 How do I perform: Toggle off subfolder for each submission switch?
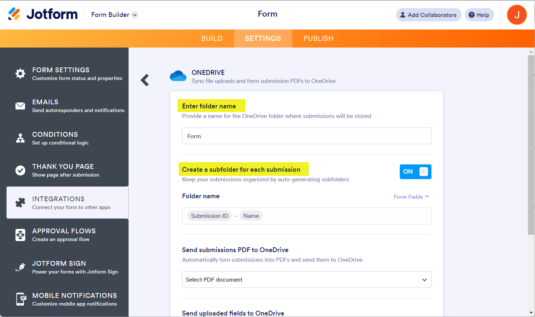415,172
